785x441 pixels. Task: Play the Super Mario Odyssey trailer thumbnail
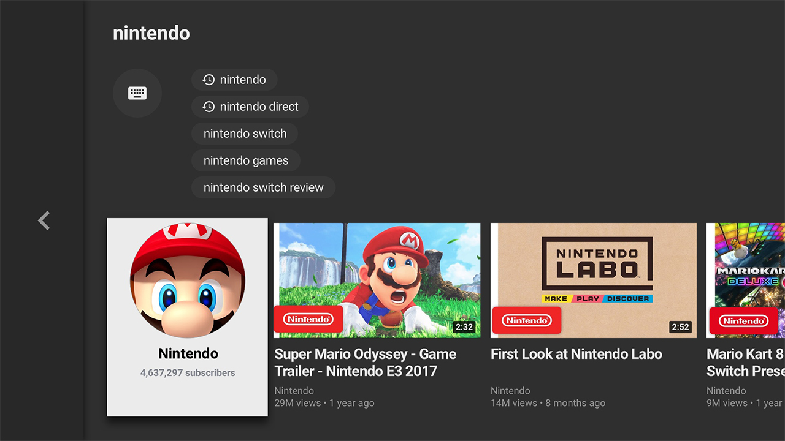[392, 269]
